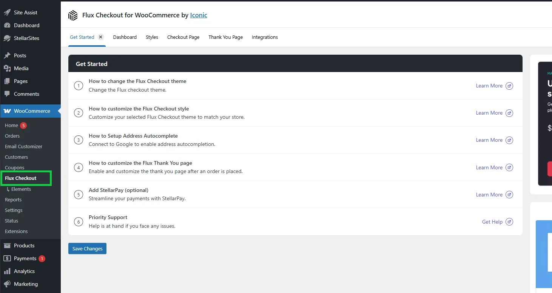Open Coupons in the sidebar
The width and height of the screenshot is (552, 293).
[x=14, y=167]
